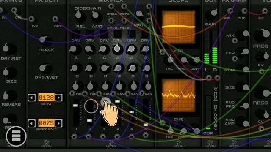Open the main hamburger menu
Screen dimensions: 271x152
click(x=16, y=136)
